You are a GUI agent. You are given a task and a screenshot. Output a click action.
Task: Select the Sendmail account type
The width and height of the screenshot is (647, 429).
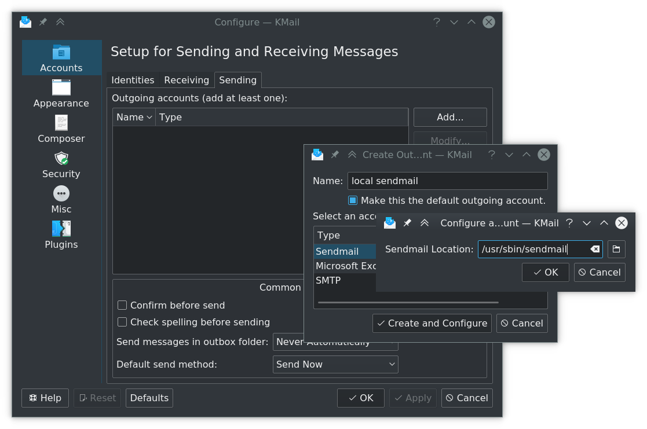tap(345, 251)
